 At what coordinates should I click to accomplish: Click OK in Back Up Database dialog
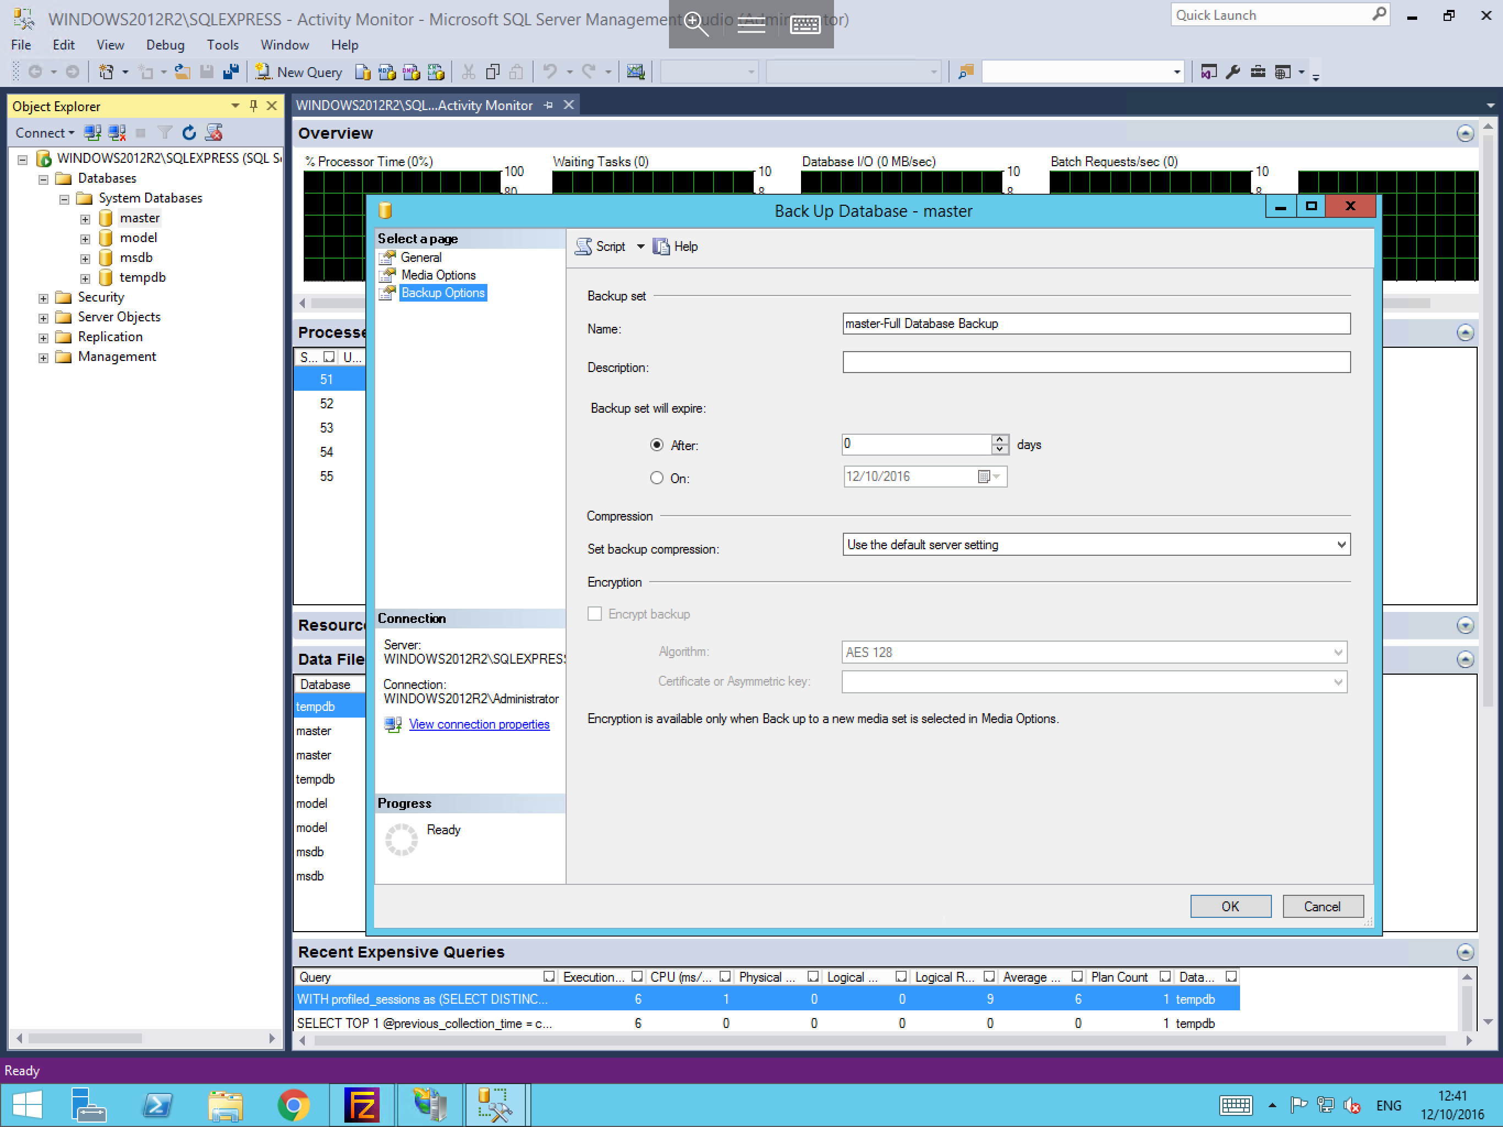[1230, 906]
